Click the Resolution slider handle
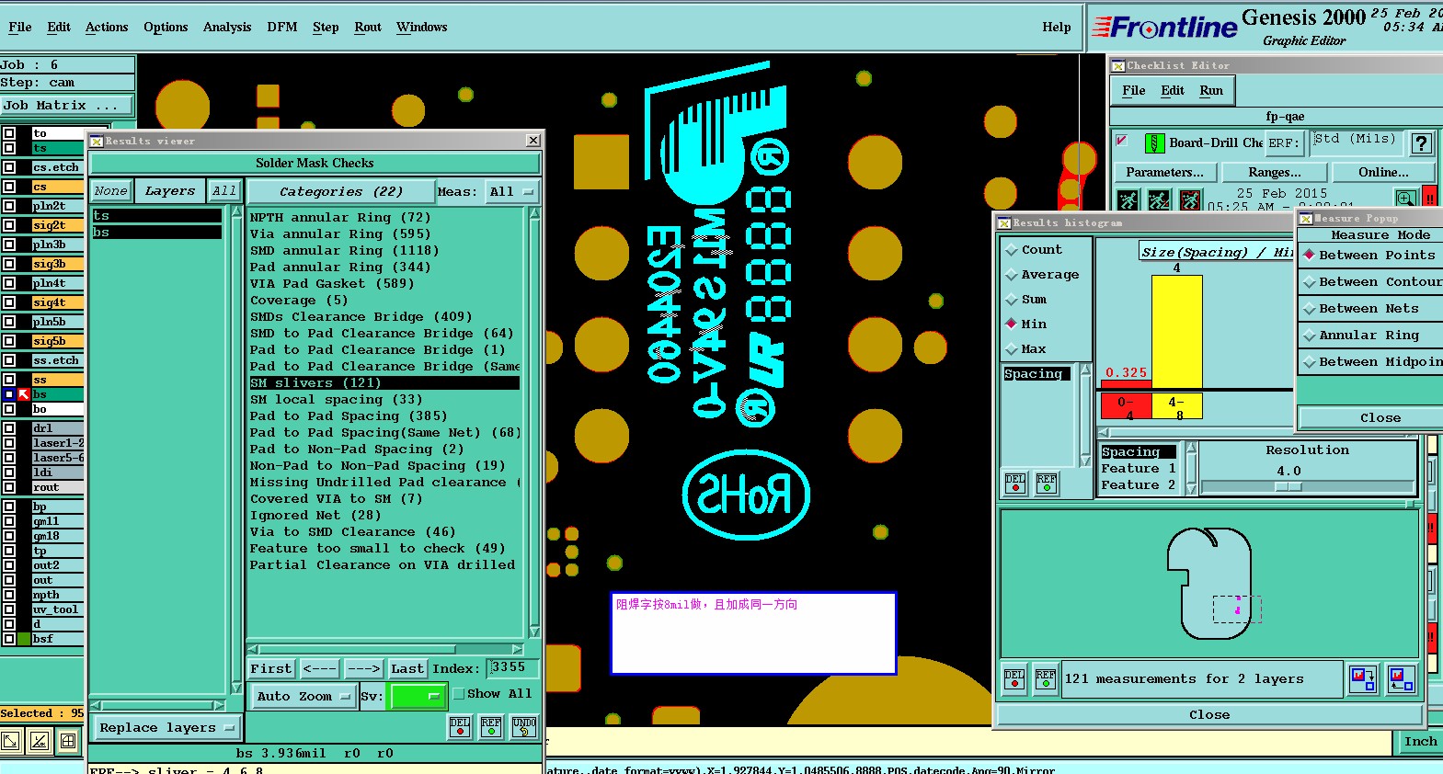This screenshot has height=774, width=1443. (x=1288, y=487)
